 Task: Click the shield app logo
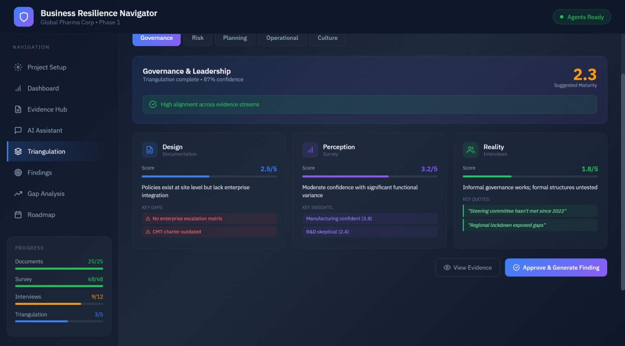[x=23, y=16]
